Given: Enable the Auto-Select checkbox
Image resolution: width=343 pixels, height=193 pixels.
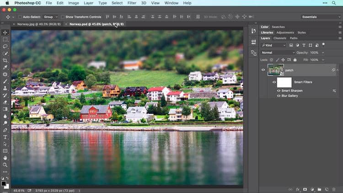Looking at the screenshot, I should pyautogui.click(x=21, y=17).
